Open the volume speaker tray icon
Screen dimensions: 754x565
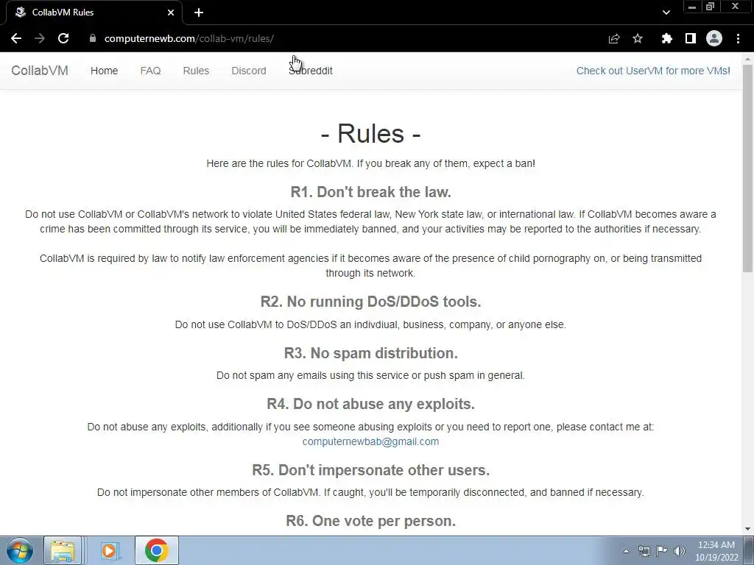click(680, 551)
